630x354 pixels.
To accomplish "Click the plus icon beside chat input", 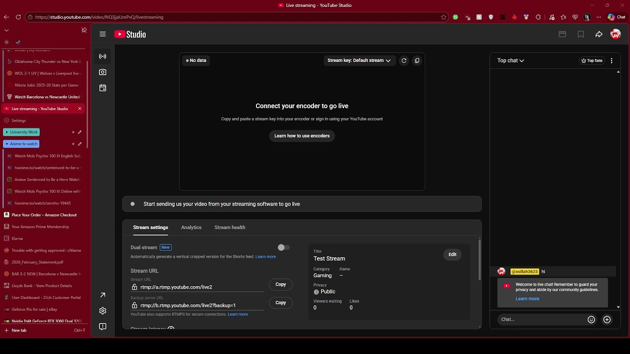I will 607,320.
